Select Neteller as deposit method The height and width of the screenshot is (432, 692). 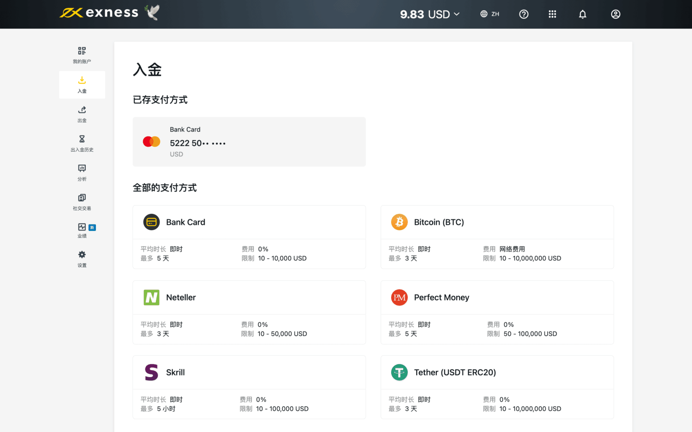249,298
